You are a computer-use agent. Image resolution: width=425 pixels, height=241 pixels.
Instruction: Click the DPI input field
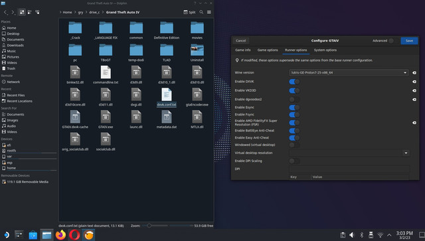pos(349,169)
